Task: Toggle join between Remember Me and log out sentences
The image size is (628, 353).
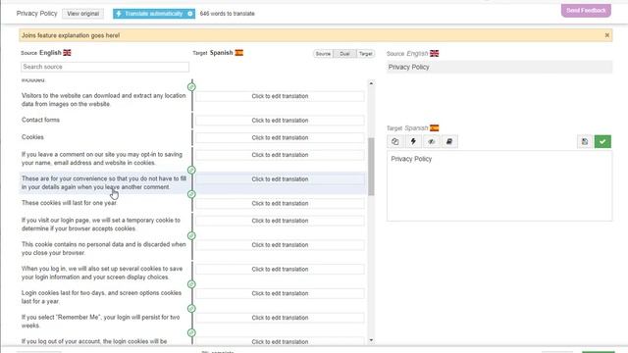Action: [x=192, y=333]
